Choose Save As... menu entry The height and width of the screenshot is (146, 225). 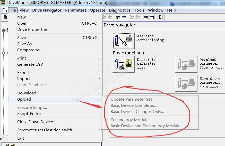pos(55,44)
